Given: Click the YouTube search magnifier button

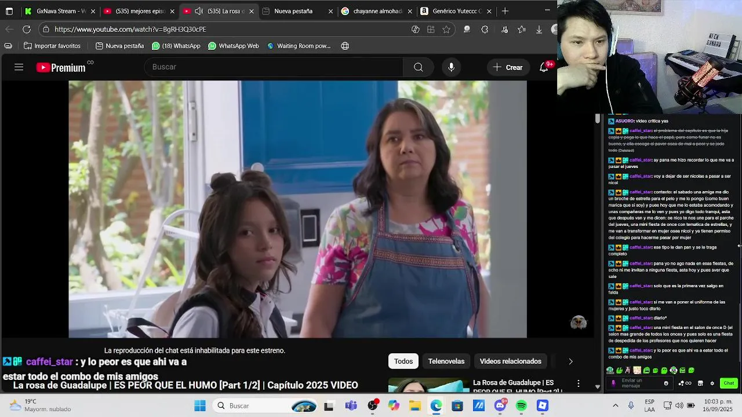Looking at the screenshot, I should pos(418,67).
